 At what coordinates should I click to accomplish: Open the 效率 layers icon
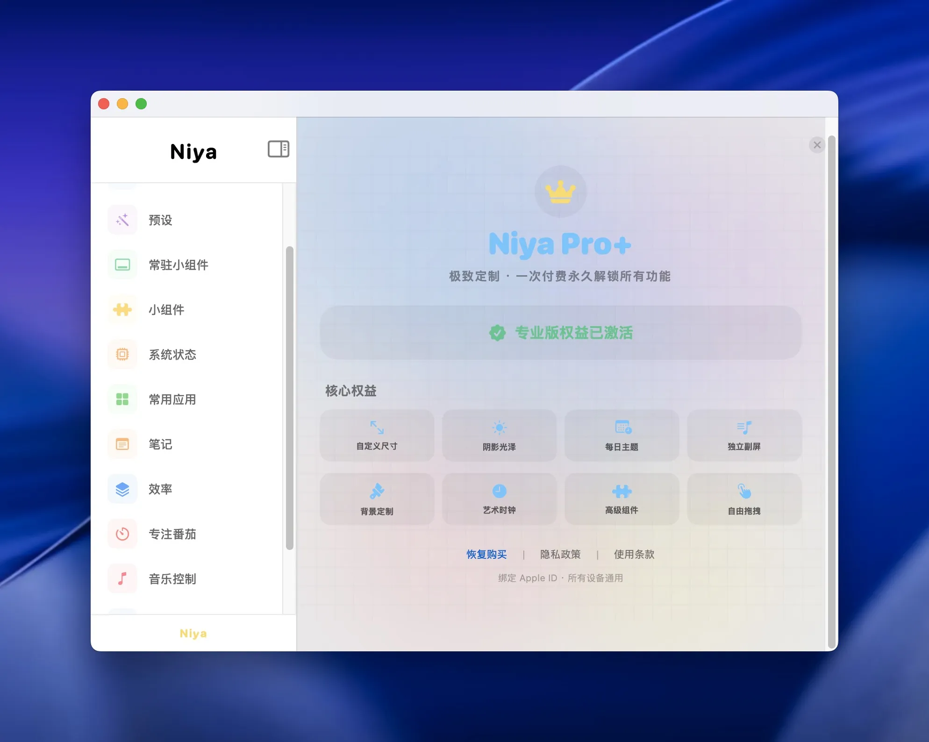[x=122, y=489]
